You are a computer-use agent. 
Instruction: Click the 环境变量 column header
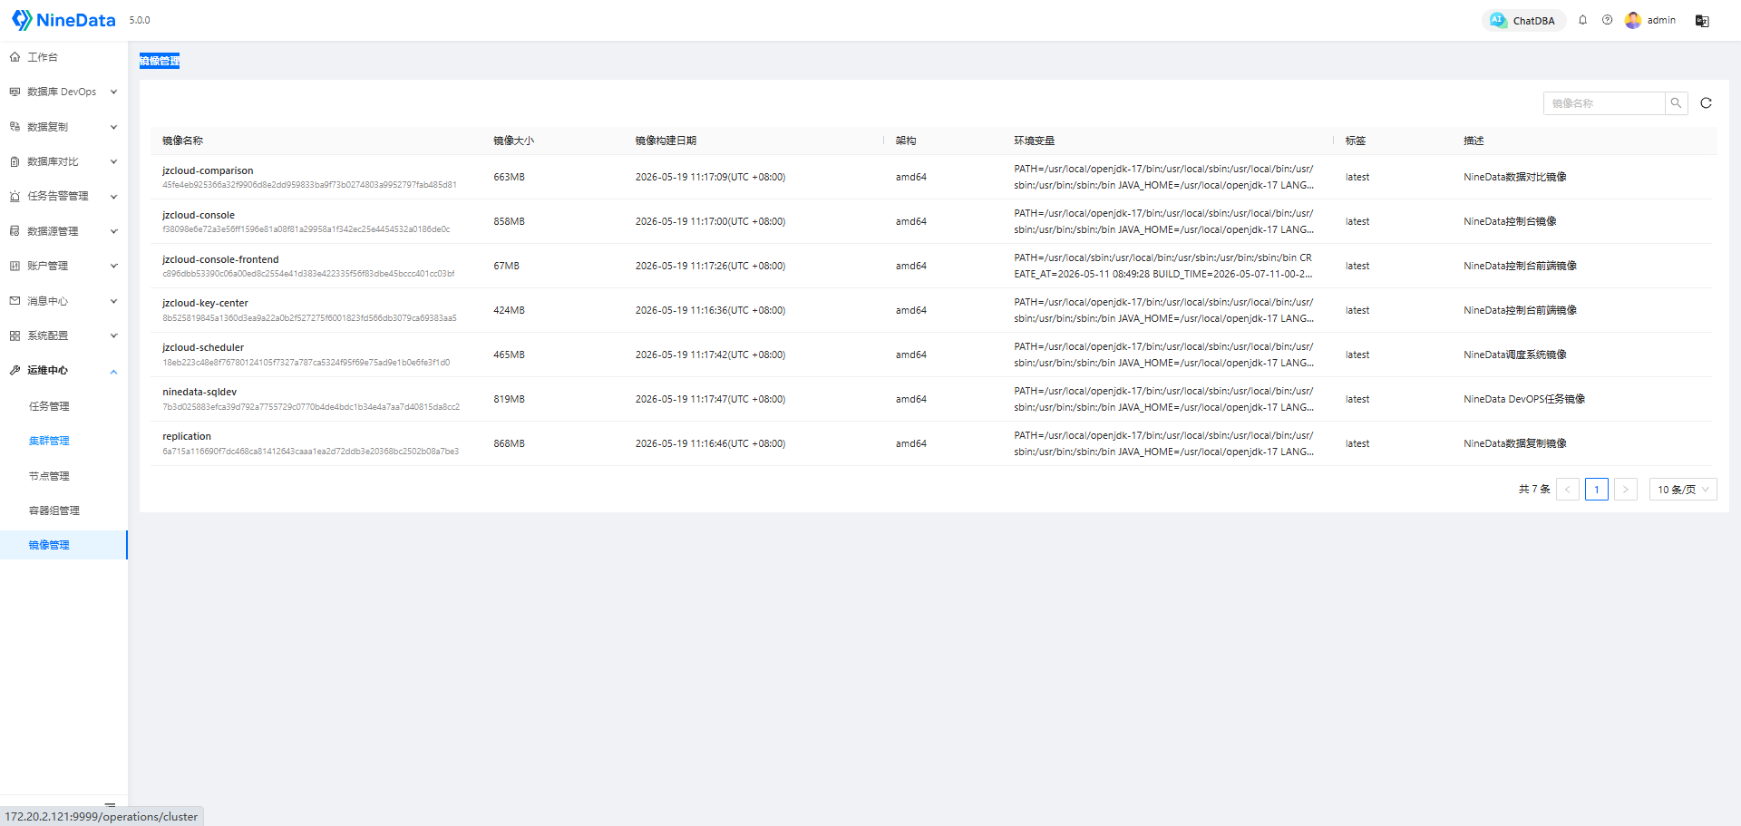1035,141
